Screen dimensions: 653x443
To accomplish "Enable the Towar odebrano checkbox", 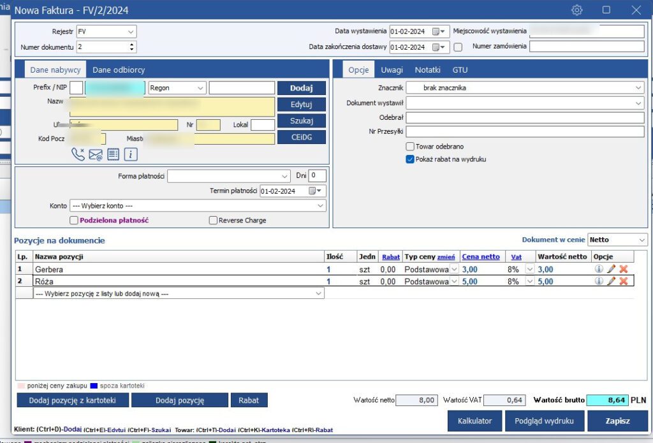I will 411,146.
